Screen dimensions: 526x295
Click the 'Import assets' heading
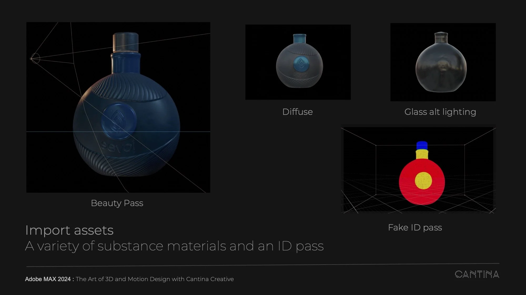pos(69,230)
